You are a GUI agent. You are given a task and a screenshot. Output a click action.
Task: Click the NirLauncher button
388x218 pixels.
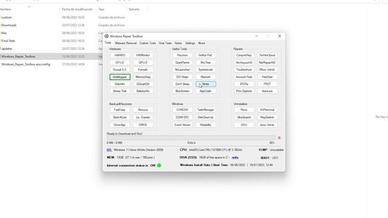click(182, 70)
